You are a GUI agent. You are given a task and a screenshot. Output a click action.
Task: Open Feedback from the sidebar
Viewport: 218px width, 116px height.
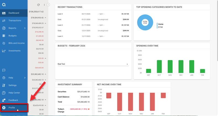point(14,100)
